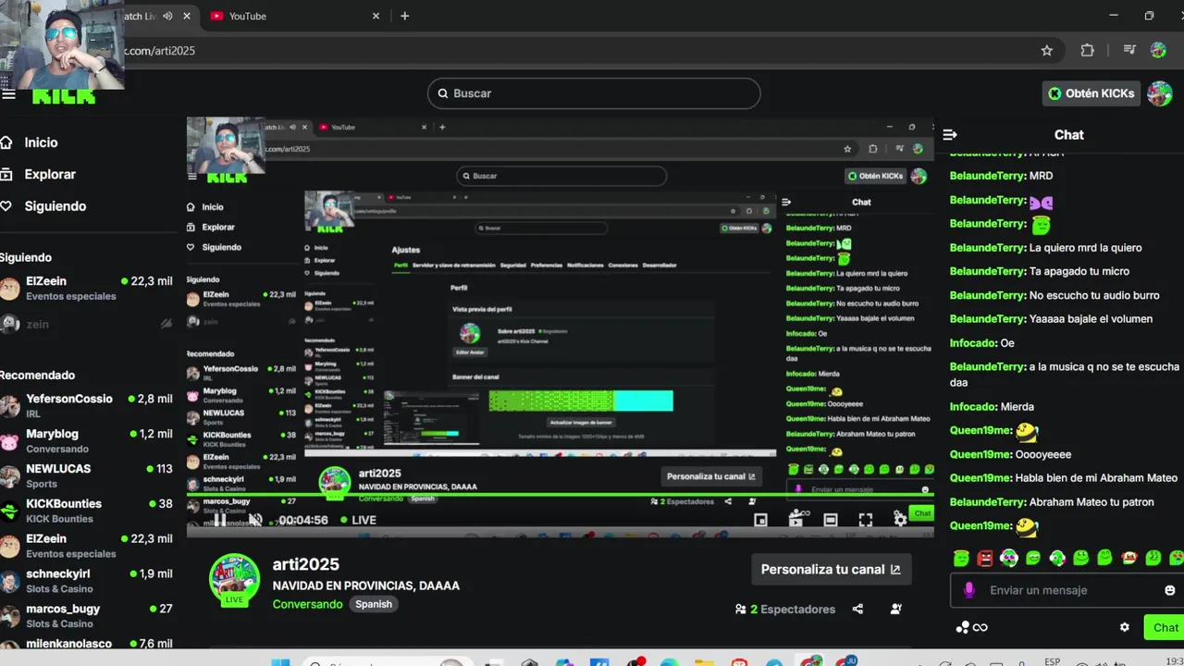
Task: Pause the live stream
Action: [220, 520]
